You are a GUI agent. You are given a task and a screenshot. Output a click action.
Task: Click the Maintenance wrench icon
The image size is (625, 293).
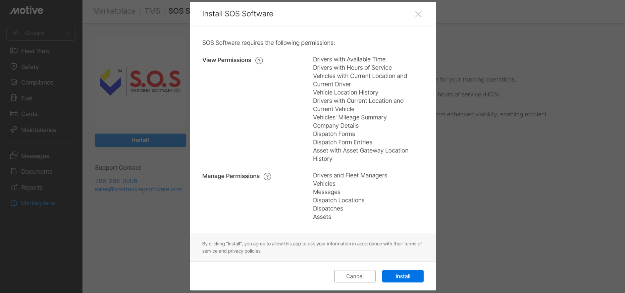tap(14, 130)
